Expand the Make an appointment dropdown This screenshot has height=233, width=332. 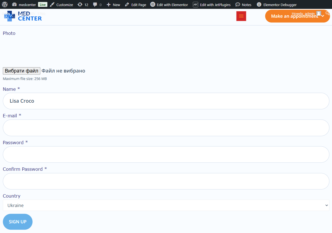point(297,16)
